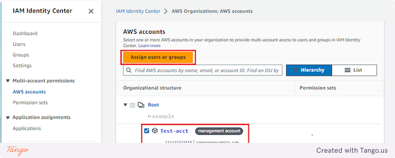This screenshot has width=395, height=158.
Task: Open the Learn more link
Action: point(149,46)
